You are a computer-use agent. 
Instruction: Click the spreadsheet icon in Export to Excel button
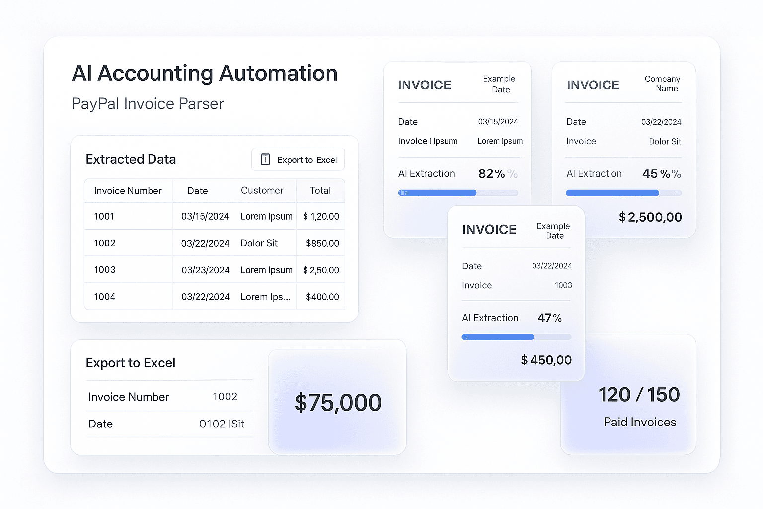265,159
